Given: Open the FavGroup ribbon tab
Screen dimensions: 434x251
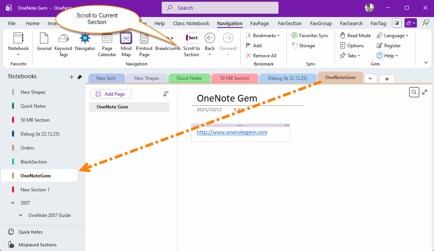Looking at the screenshot, I should (x=321, y=24).
